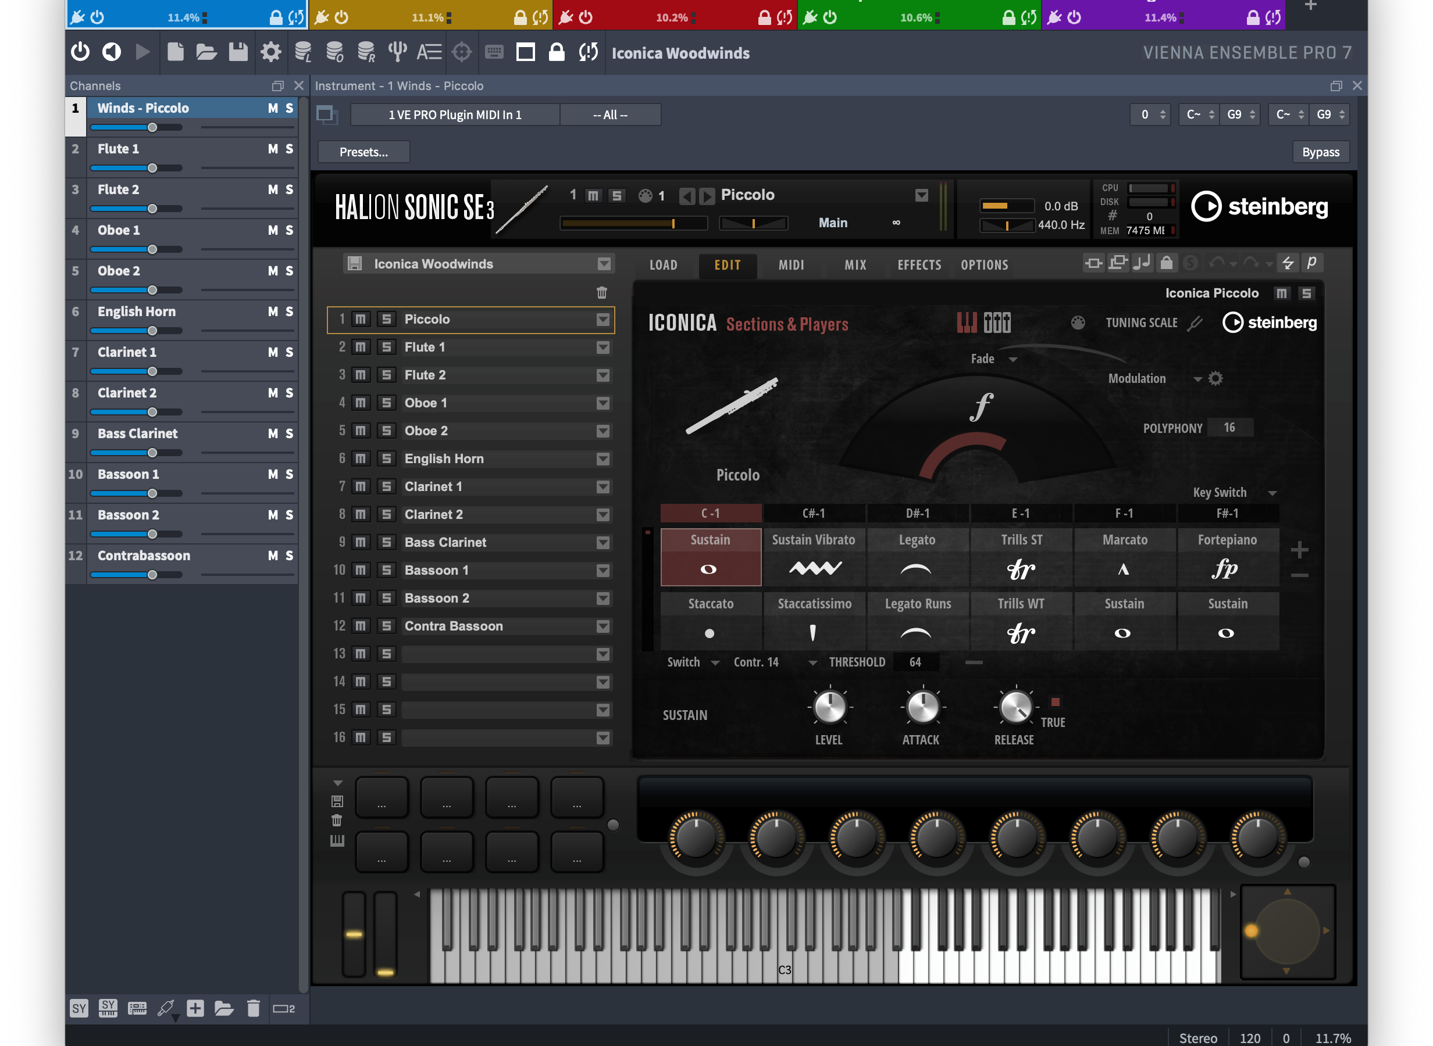Mute HALion slot 2 Flute 1

point(361,347)
